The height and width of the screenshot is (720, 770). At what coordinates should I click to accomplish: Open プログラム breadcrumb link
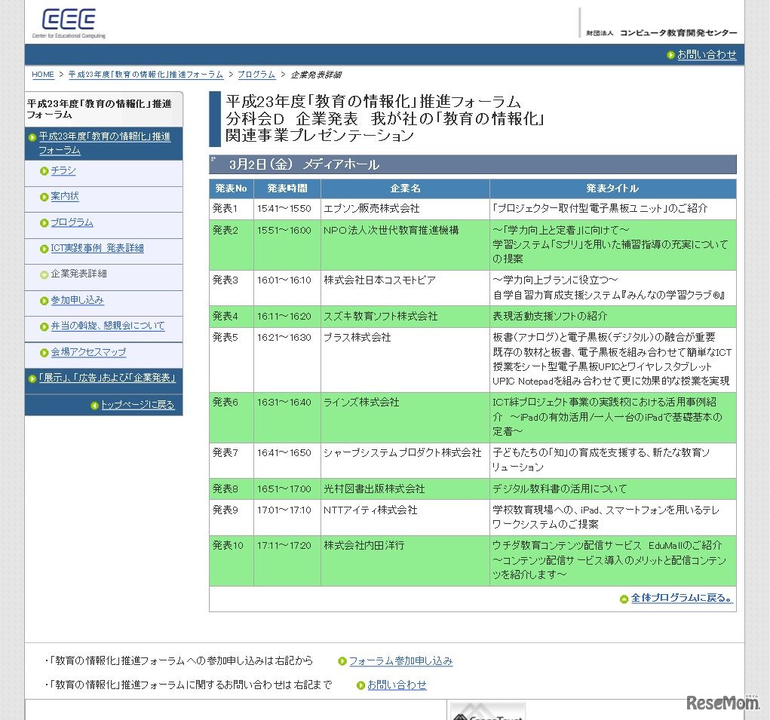tap(256, 75)
